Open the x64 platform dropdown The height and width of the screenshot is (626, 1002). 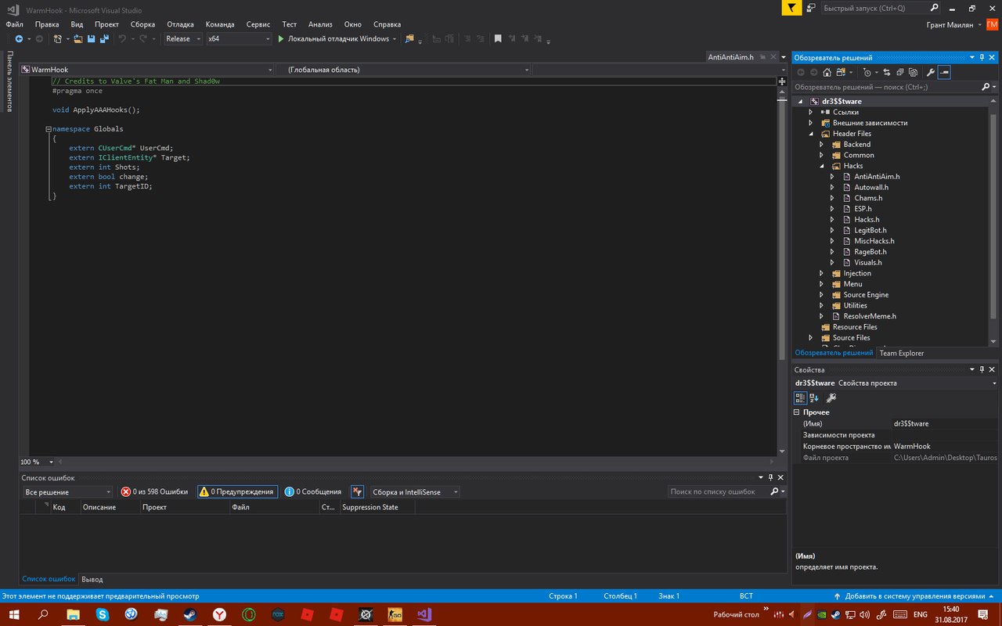(x=239, y=39)
